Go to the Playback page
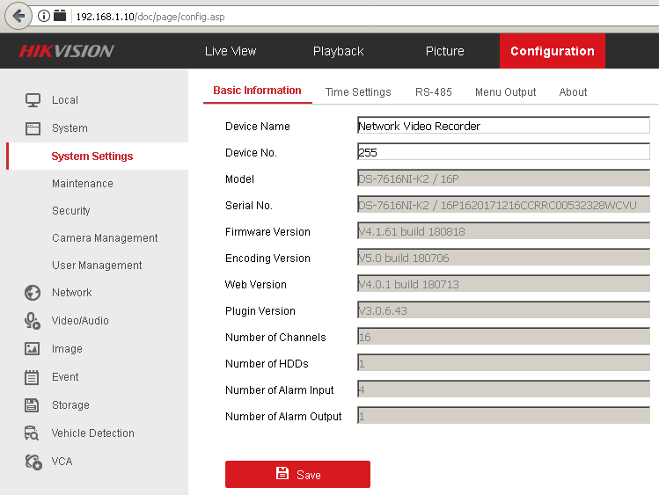Viewport: 659px width, 495px height. point(338,51)
